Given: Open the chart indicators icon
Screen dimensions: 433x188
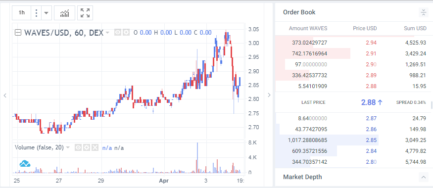Looking at the screenshot, I should point(64,13).
